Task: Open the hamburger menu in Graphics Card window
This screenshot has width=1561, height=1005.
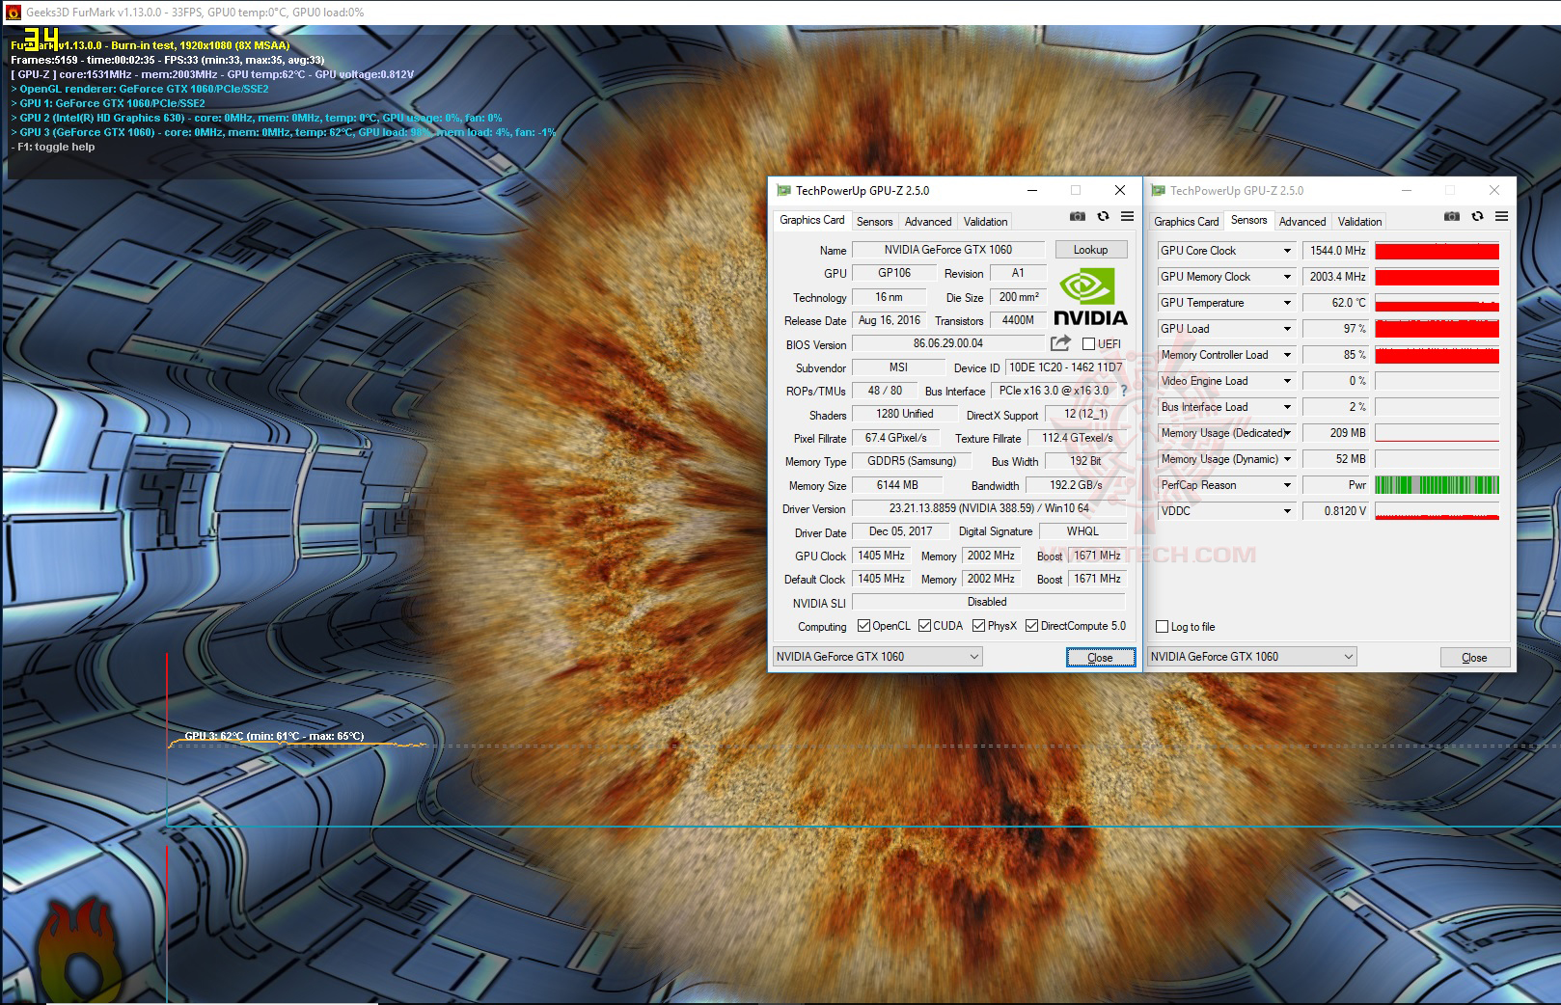Action: [1127, 217]
